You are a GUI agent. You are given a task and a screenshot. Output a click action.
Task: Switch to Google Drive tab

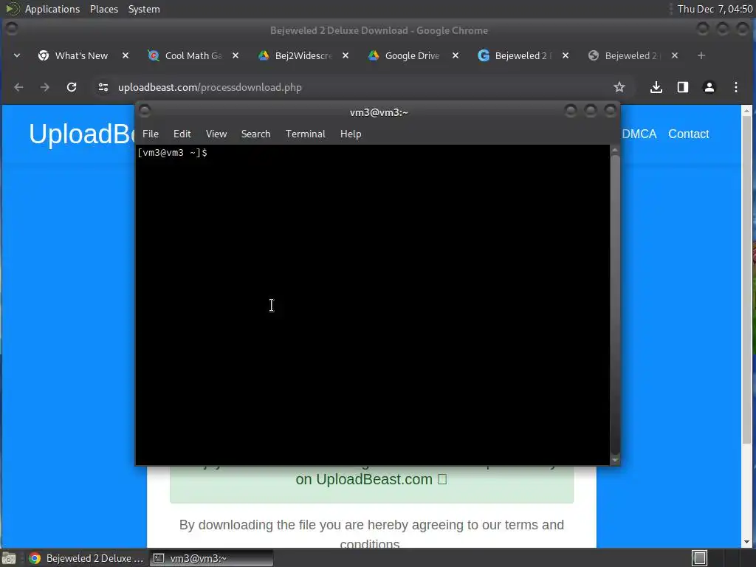pyautogui.click(x=410, y=55)
